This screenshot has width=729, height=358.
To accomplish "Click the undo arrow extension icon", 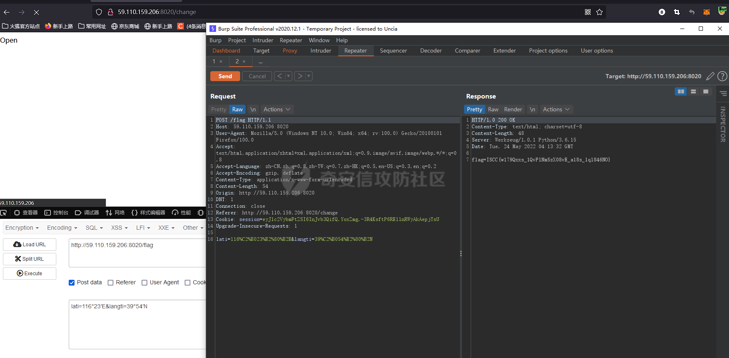I will pyautogui.click(x=692, y=12).
